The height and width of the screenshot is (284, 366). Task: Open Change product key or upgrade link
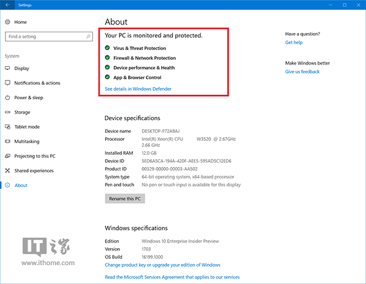click(x=162, y=265)
